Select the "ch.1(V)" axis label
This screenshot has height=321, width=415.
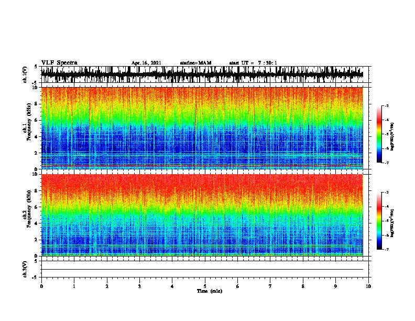25,74
